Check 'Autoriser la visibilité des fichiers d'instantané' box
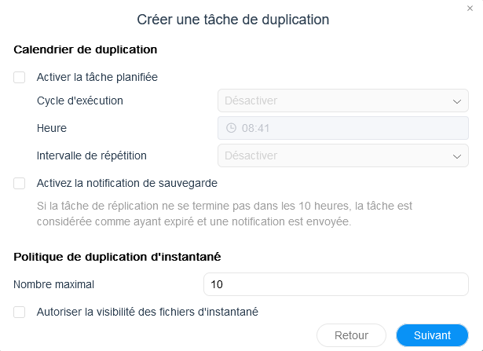This screenshot has width=483, height=351. point(20,312)
